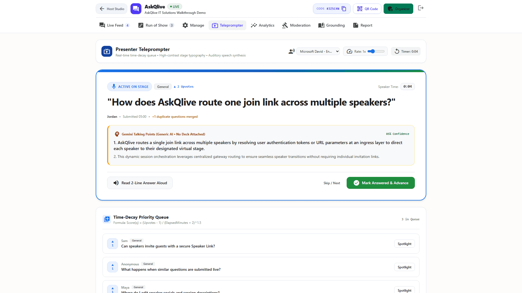
Task: Click the logout exit icon
Action: pyautogui.click(x=421, y=8)
